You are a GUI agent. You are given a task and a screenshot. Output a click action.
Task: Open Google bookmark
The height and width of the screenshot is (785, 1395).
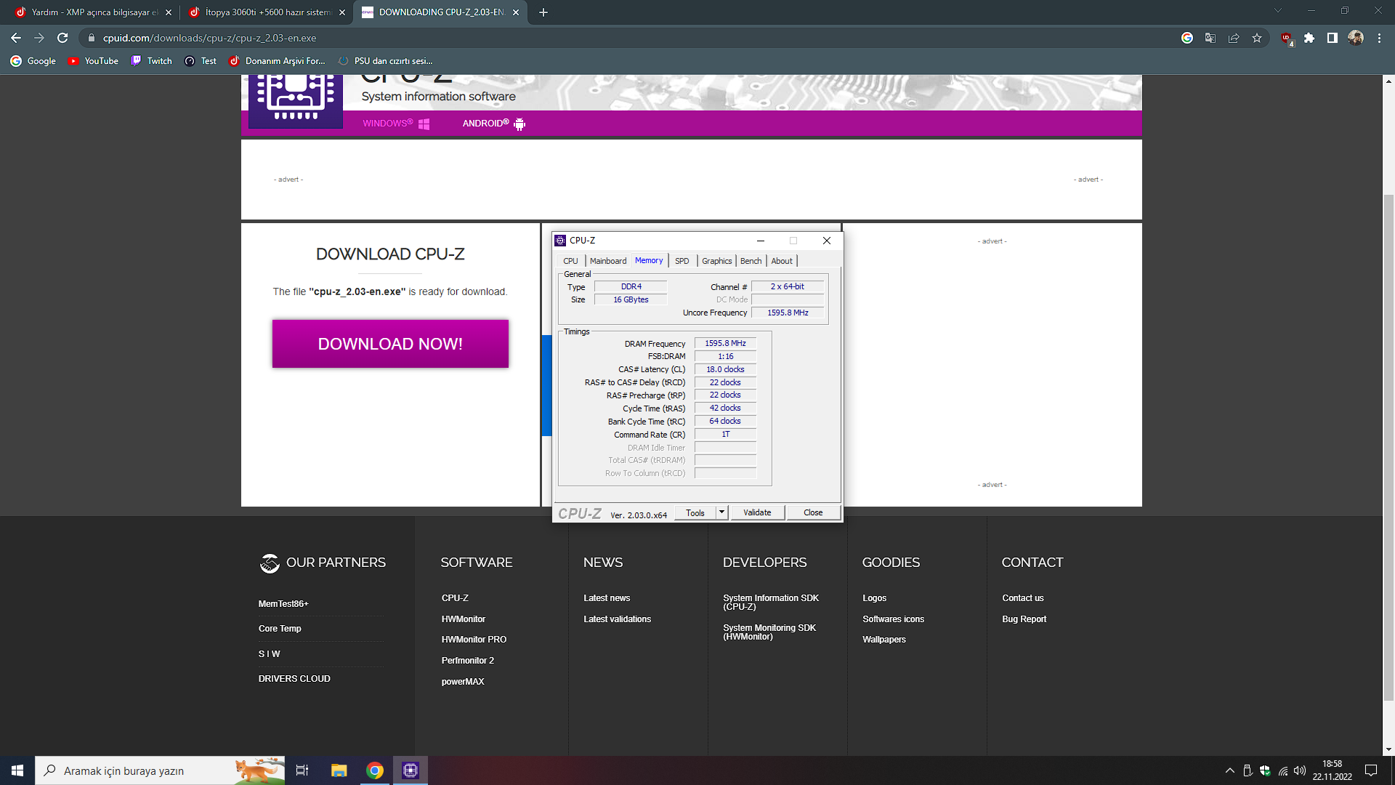click(x=33, y=61)
